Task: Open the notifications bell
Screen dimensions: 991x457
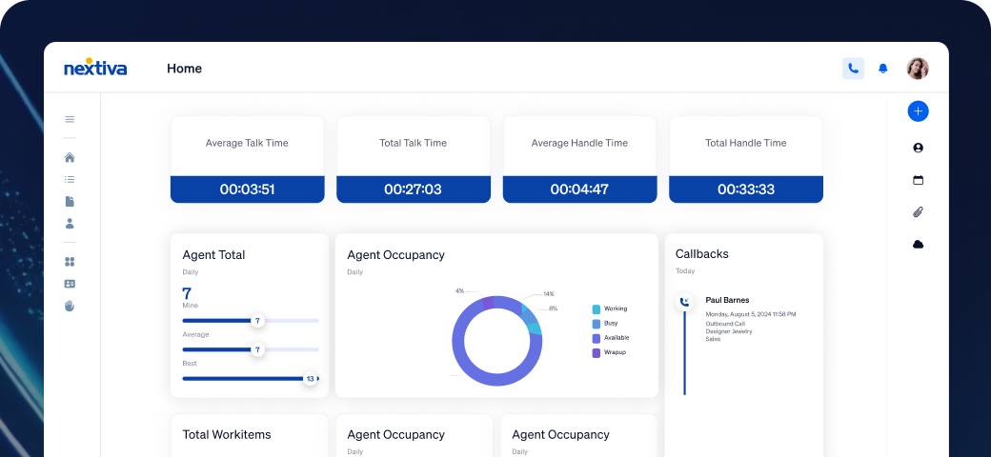Action: pos(883,69)
